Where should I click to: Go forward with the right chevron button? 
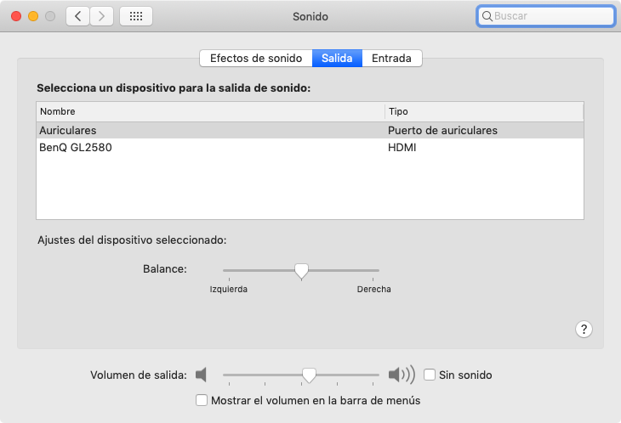(x=101, y=16)
